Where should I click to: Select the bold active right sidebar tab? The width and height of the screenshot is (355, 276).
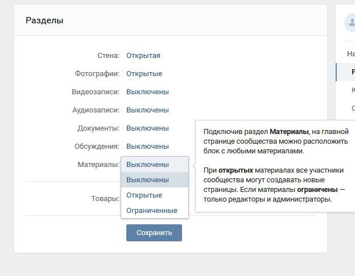tap(353, 72)
